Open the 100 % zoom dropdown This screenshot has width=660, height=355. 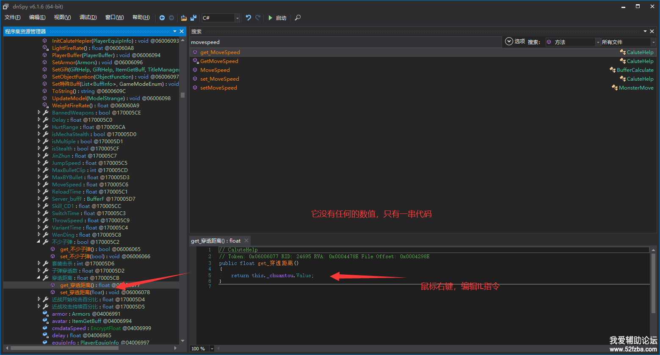point(212,349)
